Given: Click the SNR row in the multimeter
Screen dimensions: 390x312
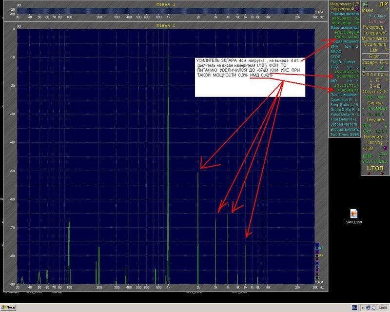Looking at the screenshot, I should [345, 46].
